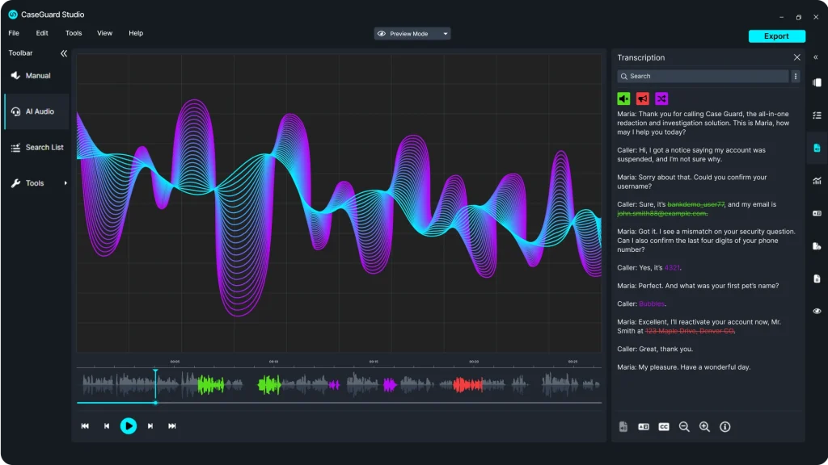828x465 pixels.
Task: Zoom in the transcription text
Action: click(x=704, y=427)
